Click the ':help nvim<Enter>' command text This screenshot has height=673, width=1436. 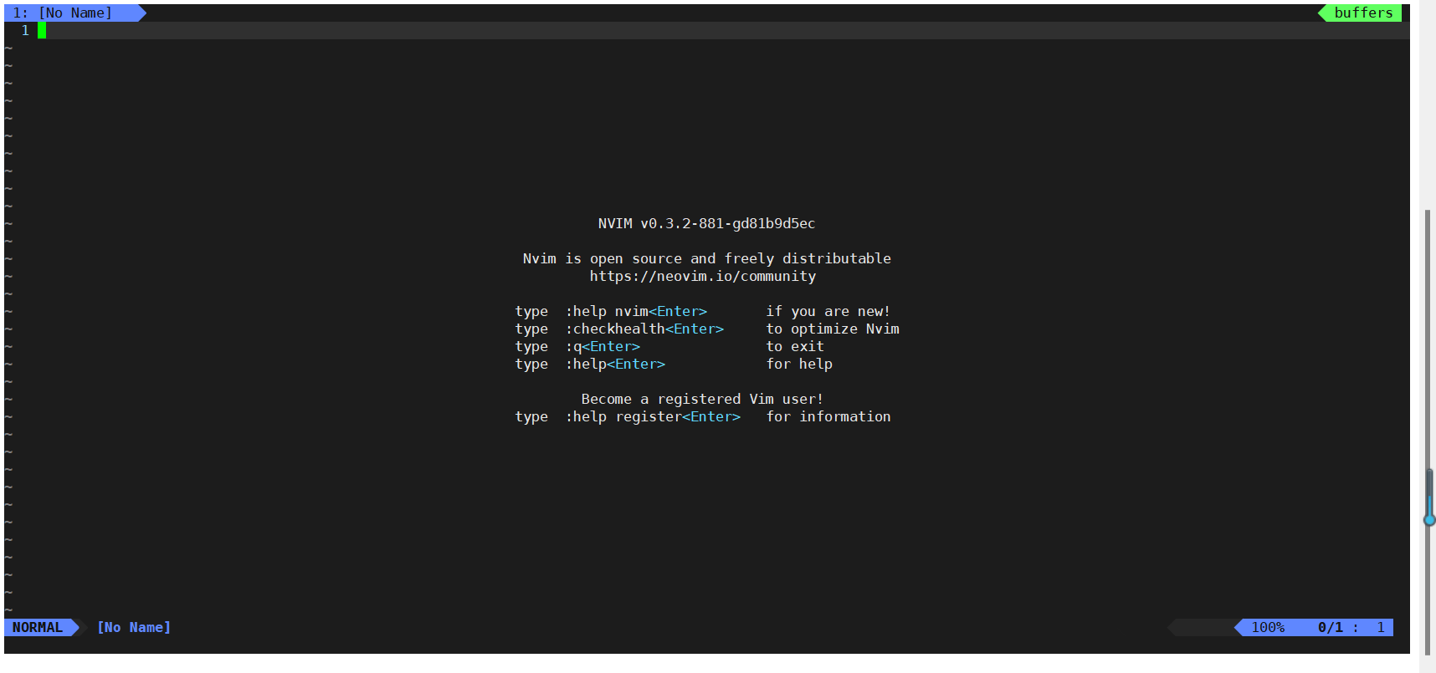tap(636, 311)
